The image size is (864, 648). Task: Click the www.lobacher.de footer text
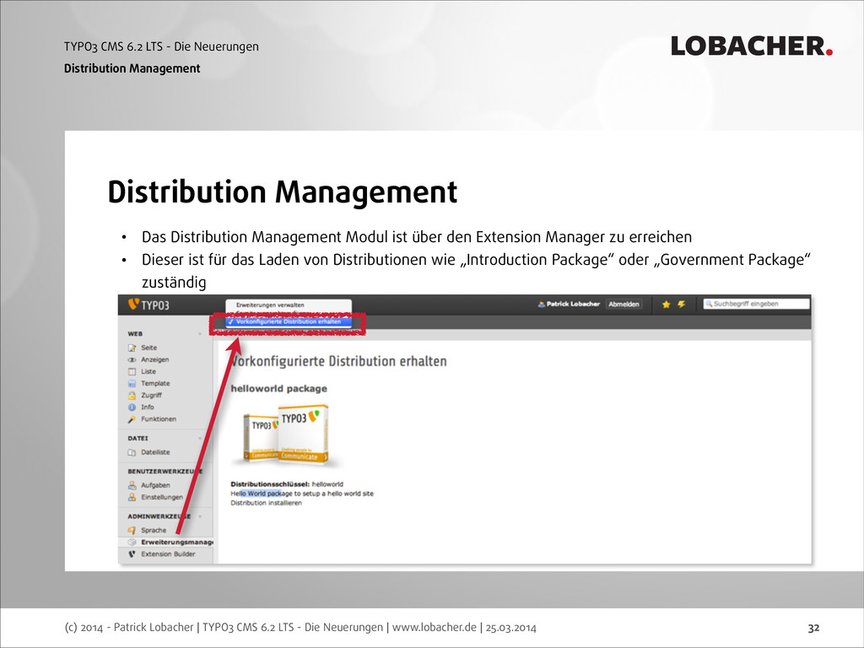coord(435,627)
